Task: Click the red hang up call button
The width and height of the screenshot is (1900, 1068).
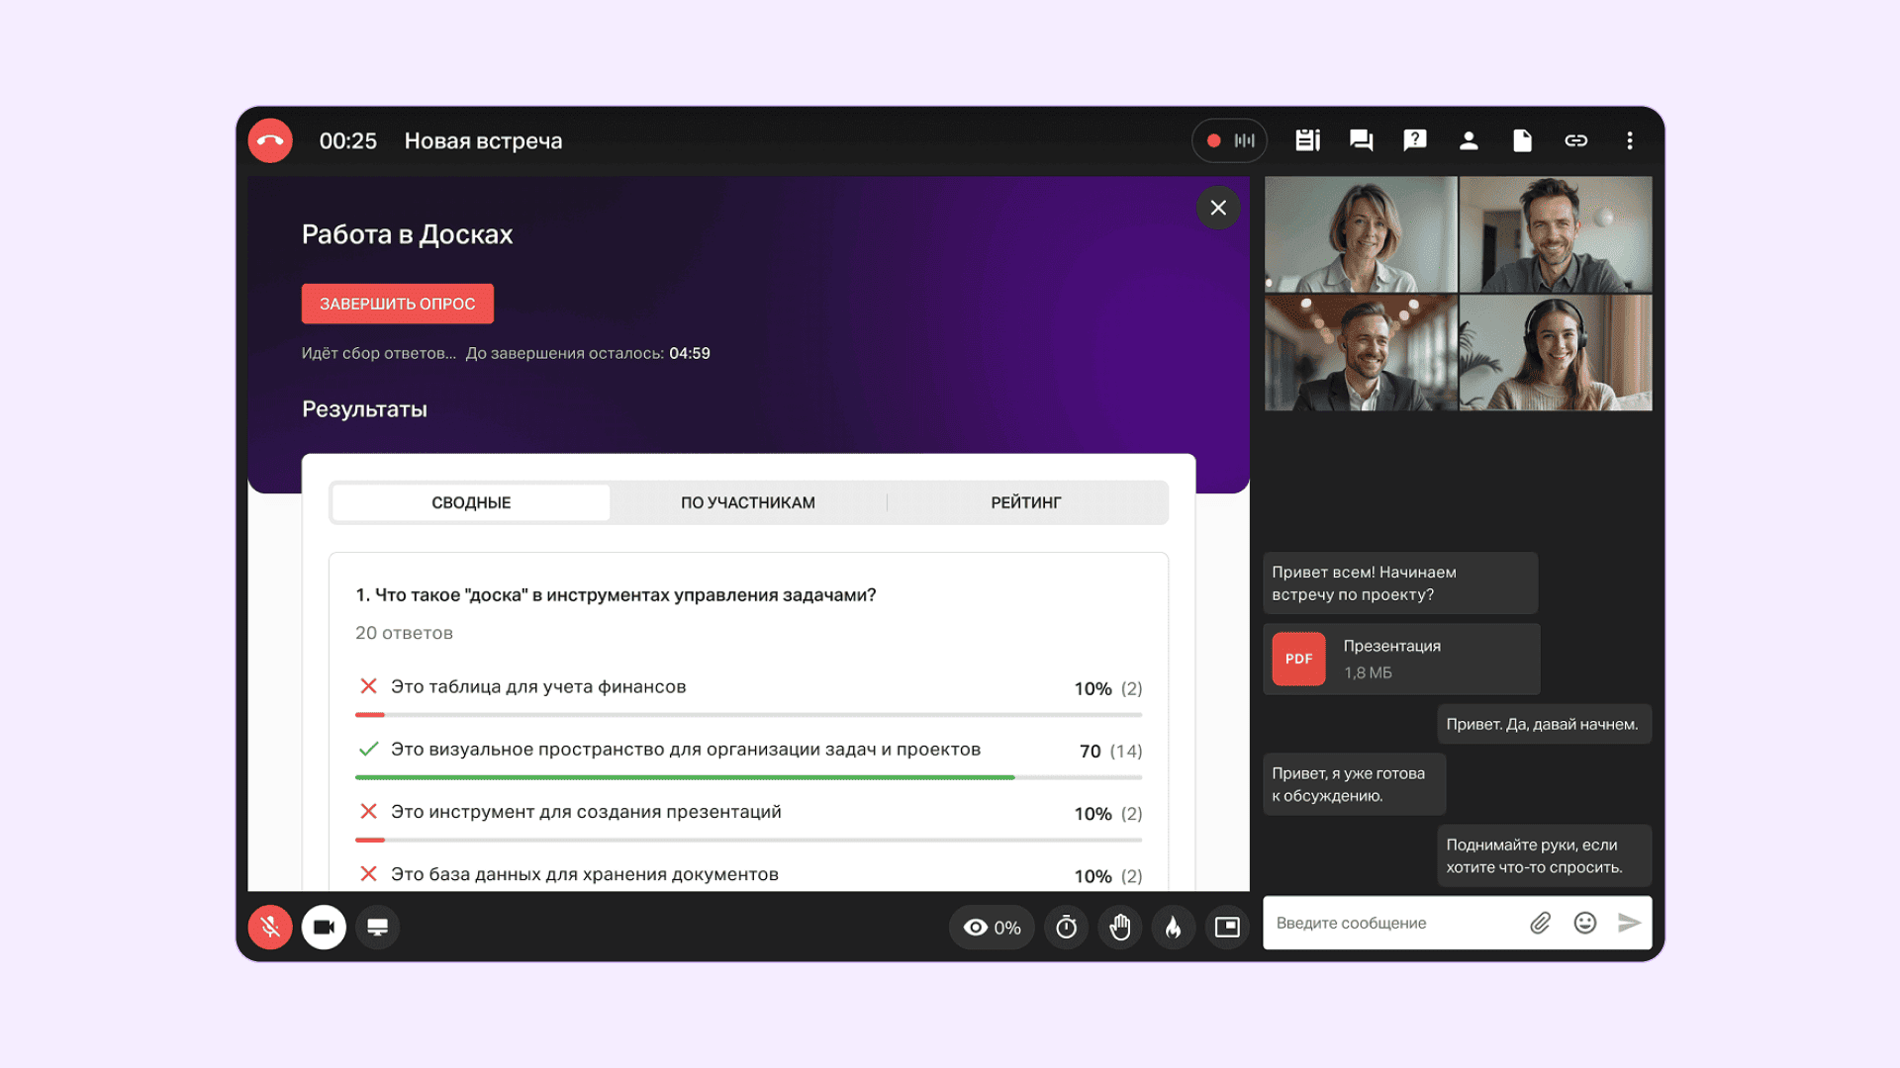Action: point(270,140)
